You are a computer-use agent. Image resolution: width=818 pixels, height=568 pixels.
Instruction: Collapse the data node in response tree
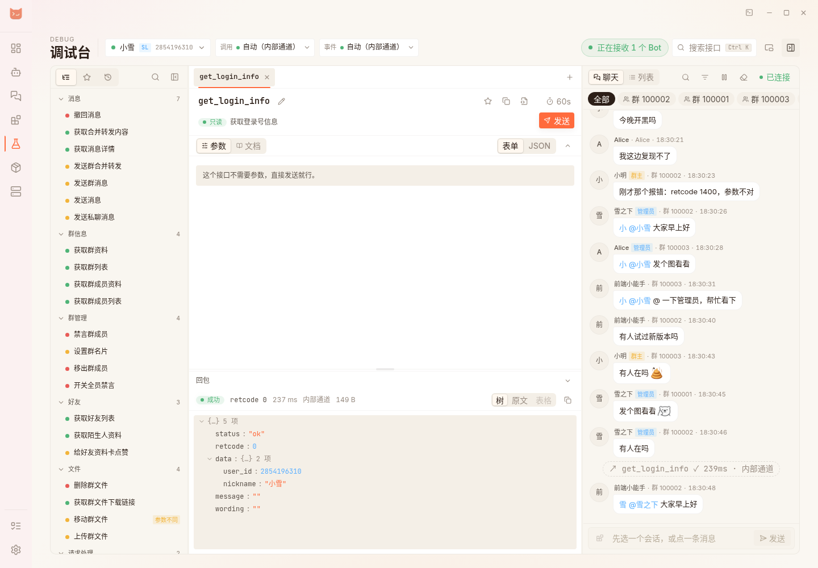tap(210, 459)
